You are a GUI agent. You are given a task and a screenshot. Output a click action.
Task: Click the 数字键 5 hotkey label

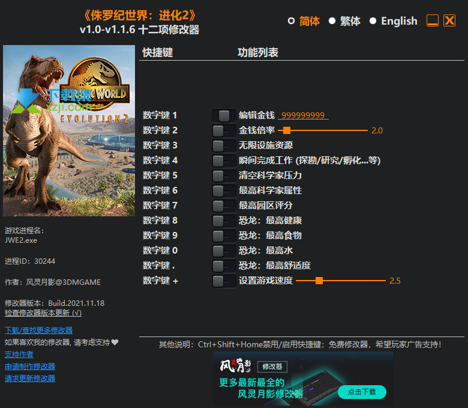160,175
